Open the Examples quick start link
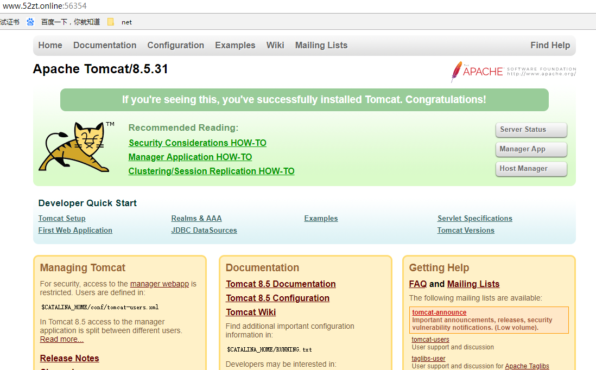This screenshot has height=370, width=596. pos(321,219)
